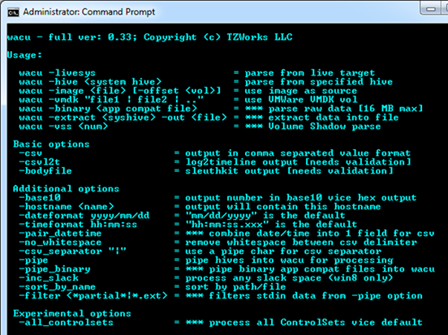448x335 pixels.
Task: Click 'wacu -extract <syshive>' usage line
Action: point(123,118)
